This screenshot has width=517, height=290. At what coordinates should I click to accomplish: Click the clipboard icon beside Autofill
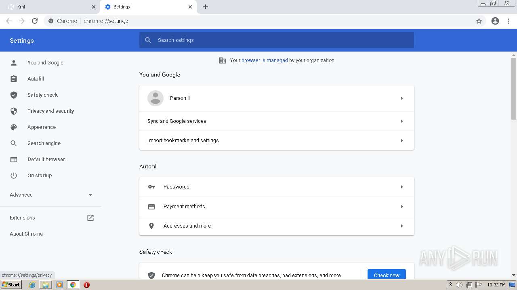pyautogui.click(x=14, y=79)
